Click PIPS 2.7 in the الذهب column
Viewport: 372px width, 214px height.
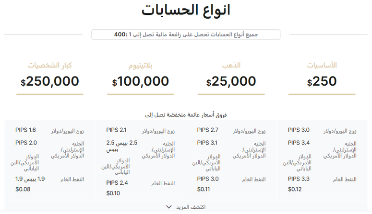click(207, 130)
